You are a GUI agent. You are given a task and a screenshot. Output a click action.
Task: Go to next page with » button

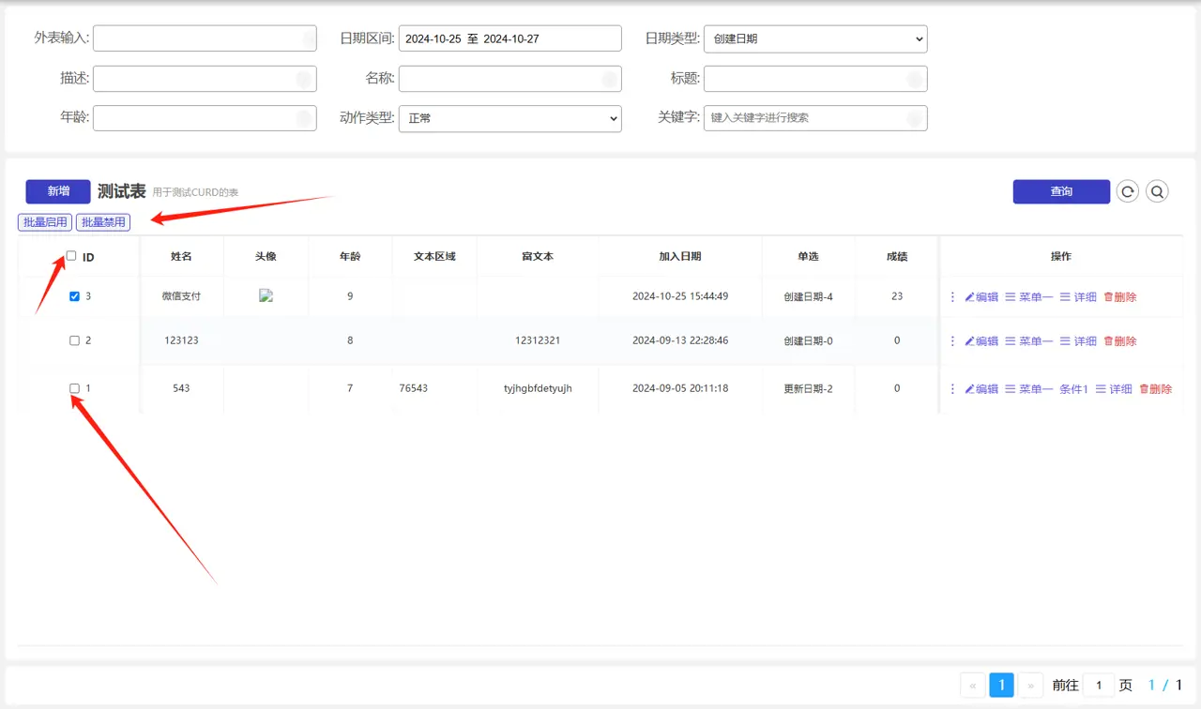click(x=1030, y=685)
